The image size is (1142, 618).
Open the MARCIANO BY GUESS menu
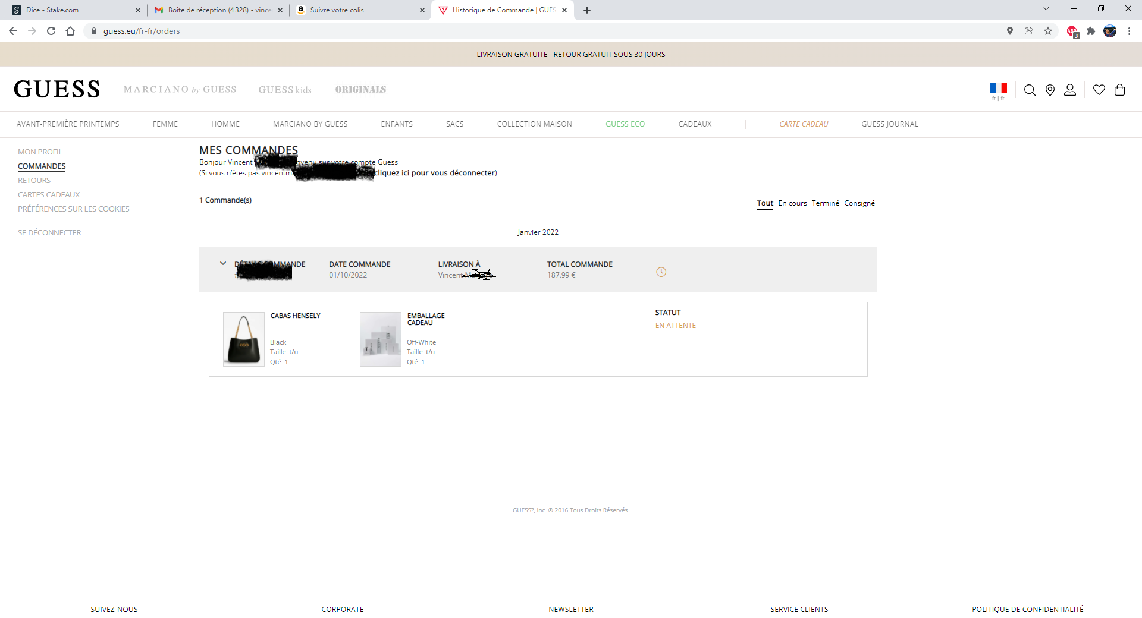click(310, 124)
